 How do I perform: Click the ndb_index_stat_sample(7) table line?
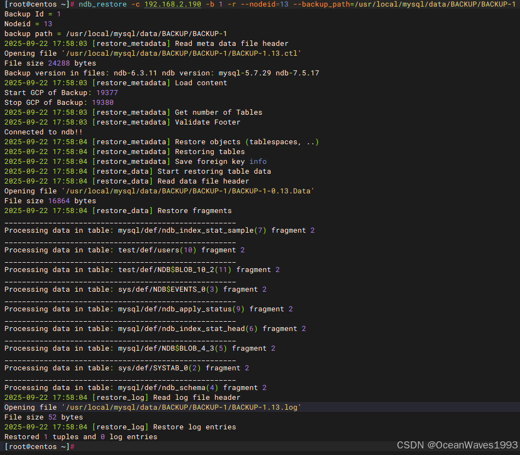click(x=160, y=231)
